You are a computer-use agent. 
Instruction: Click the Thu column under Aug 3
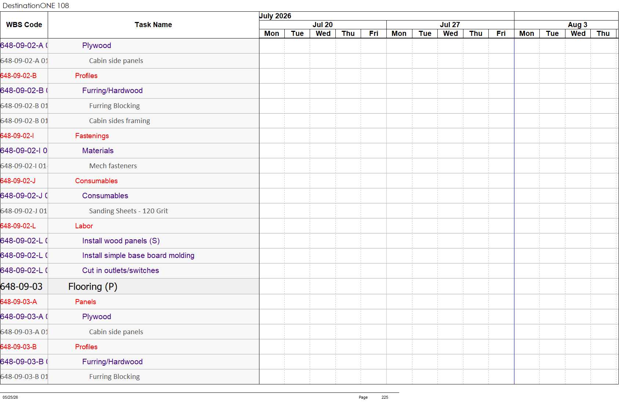603,33
